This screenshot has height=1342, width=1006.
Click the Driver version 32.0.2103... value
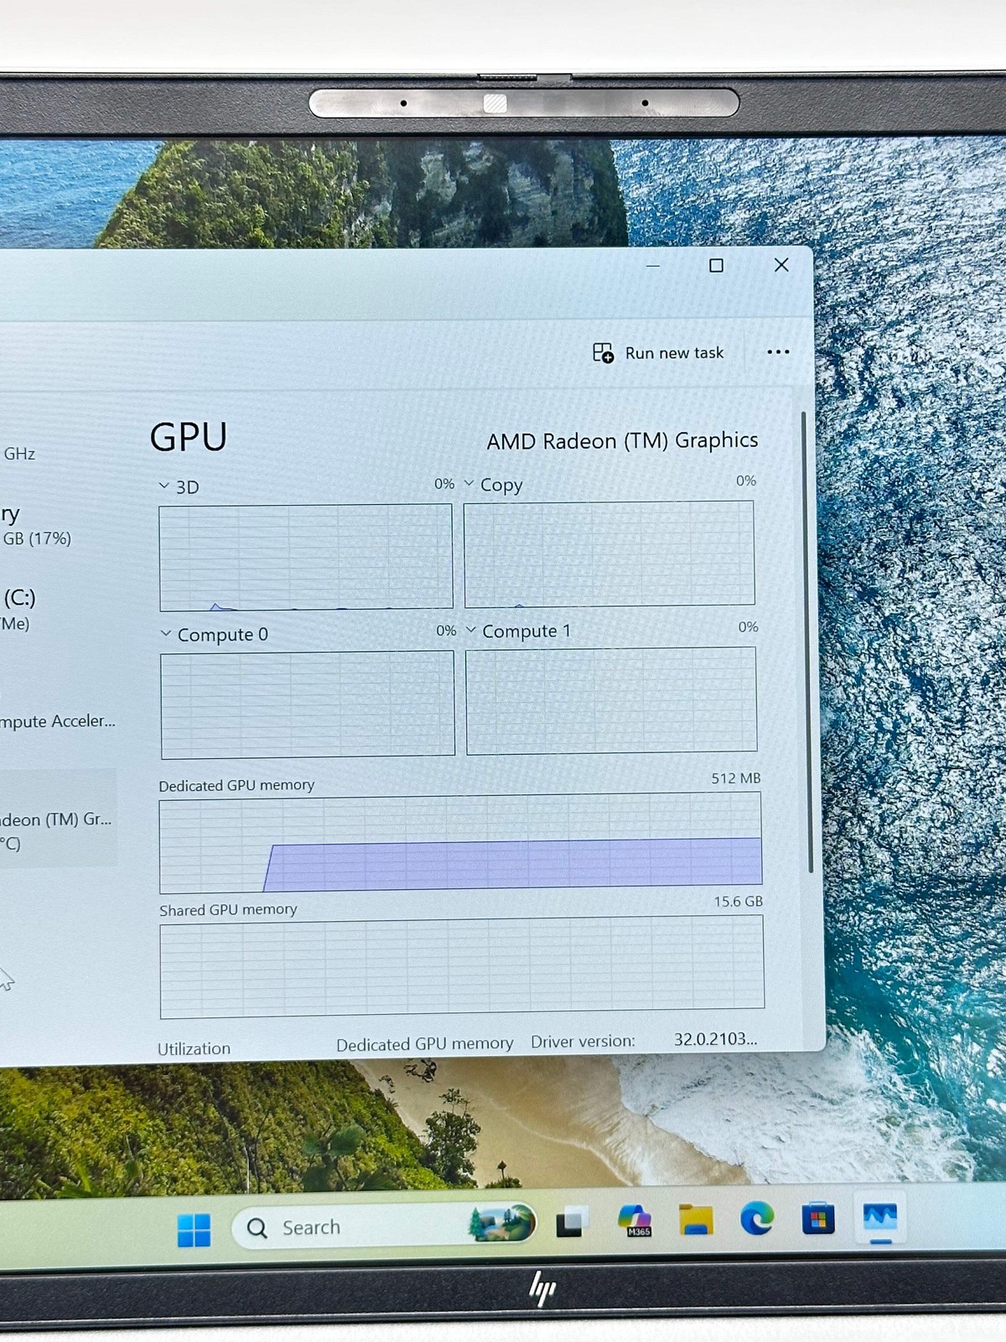pos(715,1039)
